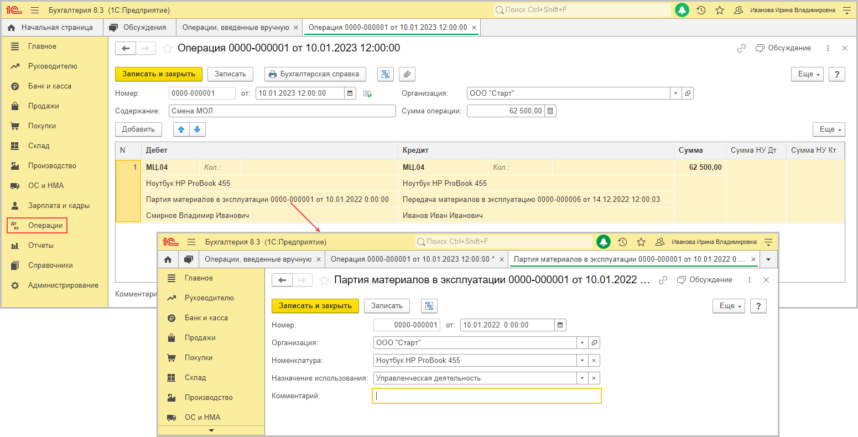Screen dimensions: 858x437
Task: Open Операции section in the back window sidebar
Action: (37, 225)
